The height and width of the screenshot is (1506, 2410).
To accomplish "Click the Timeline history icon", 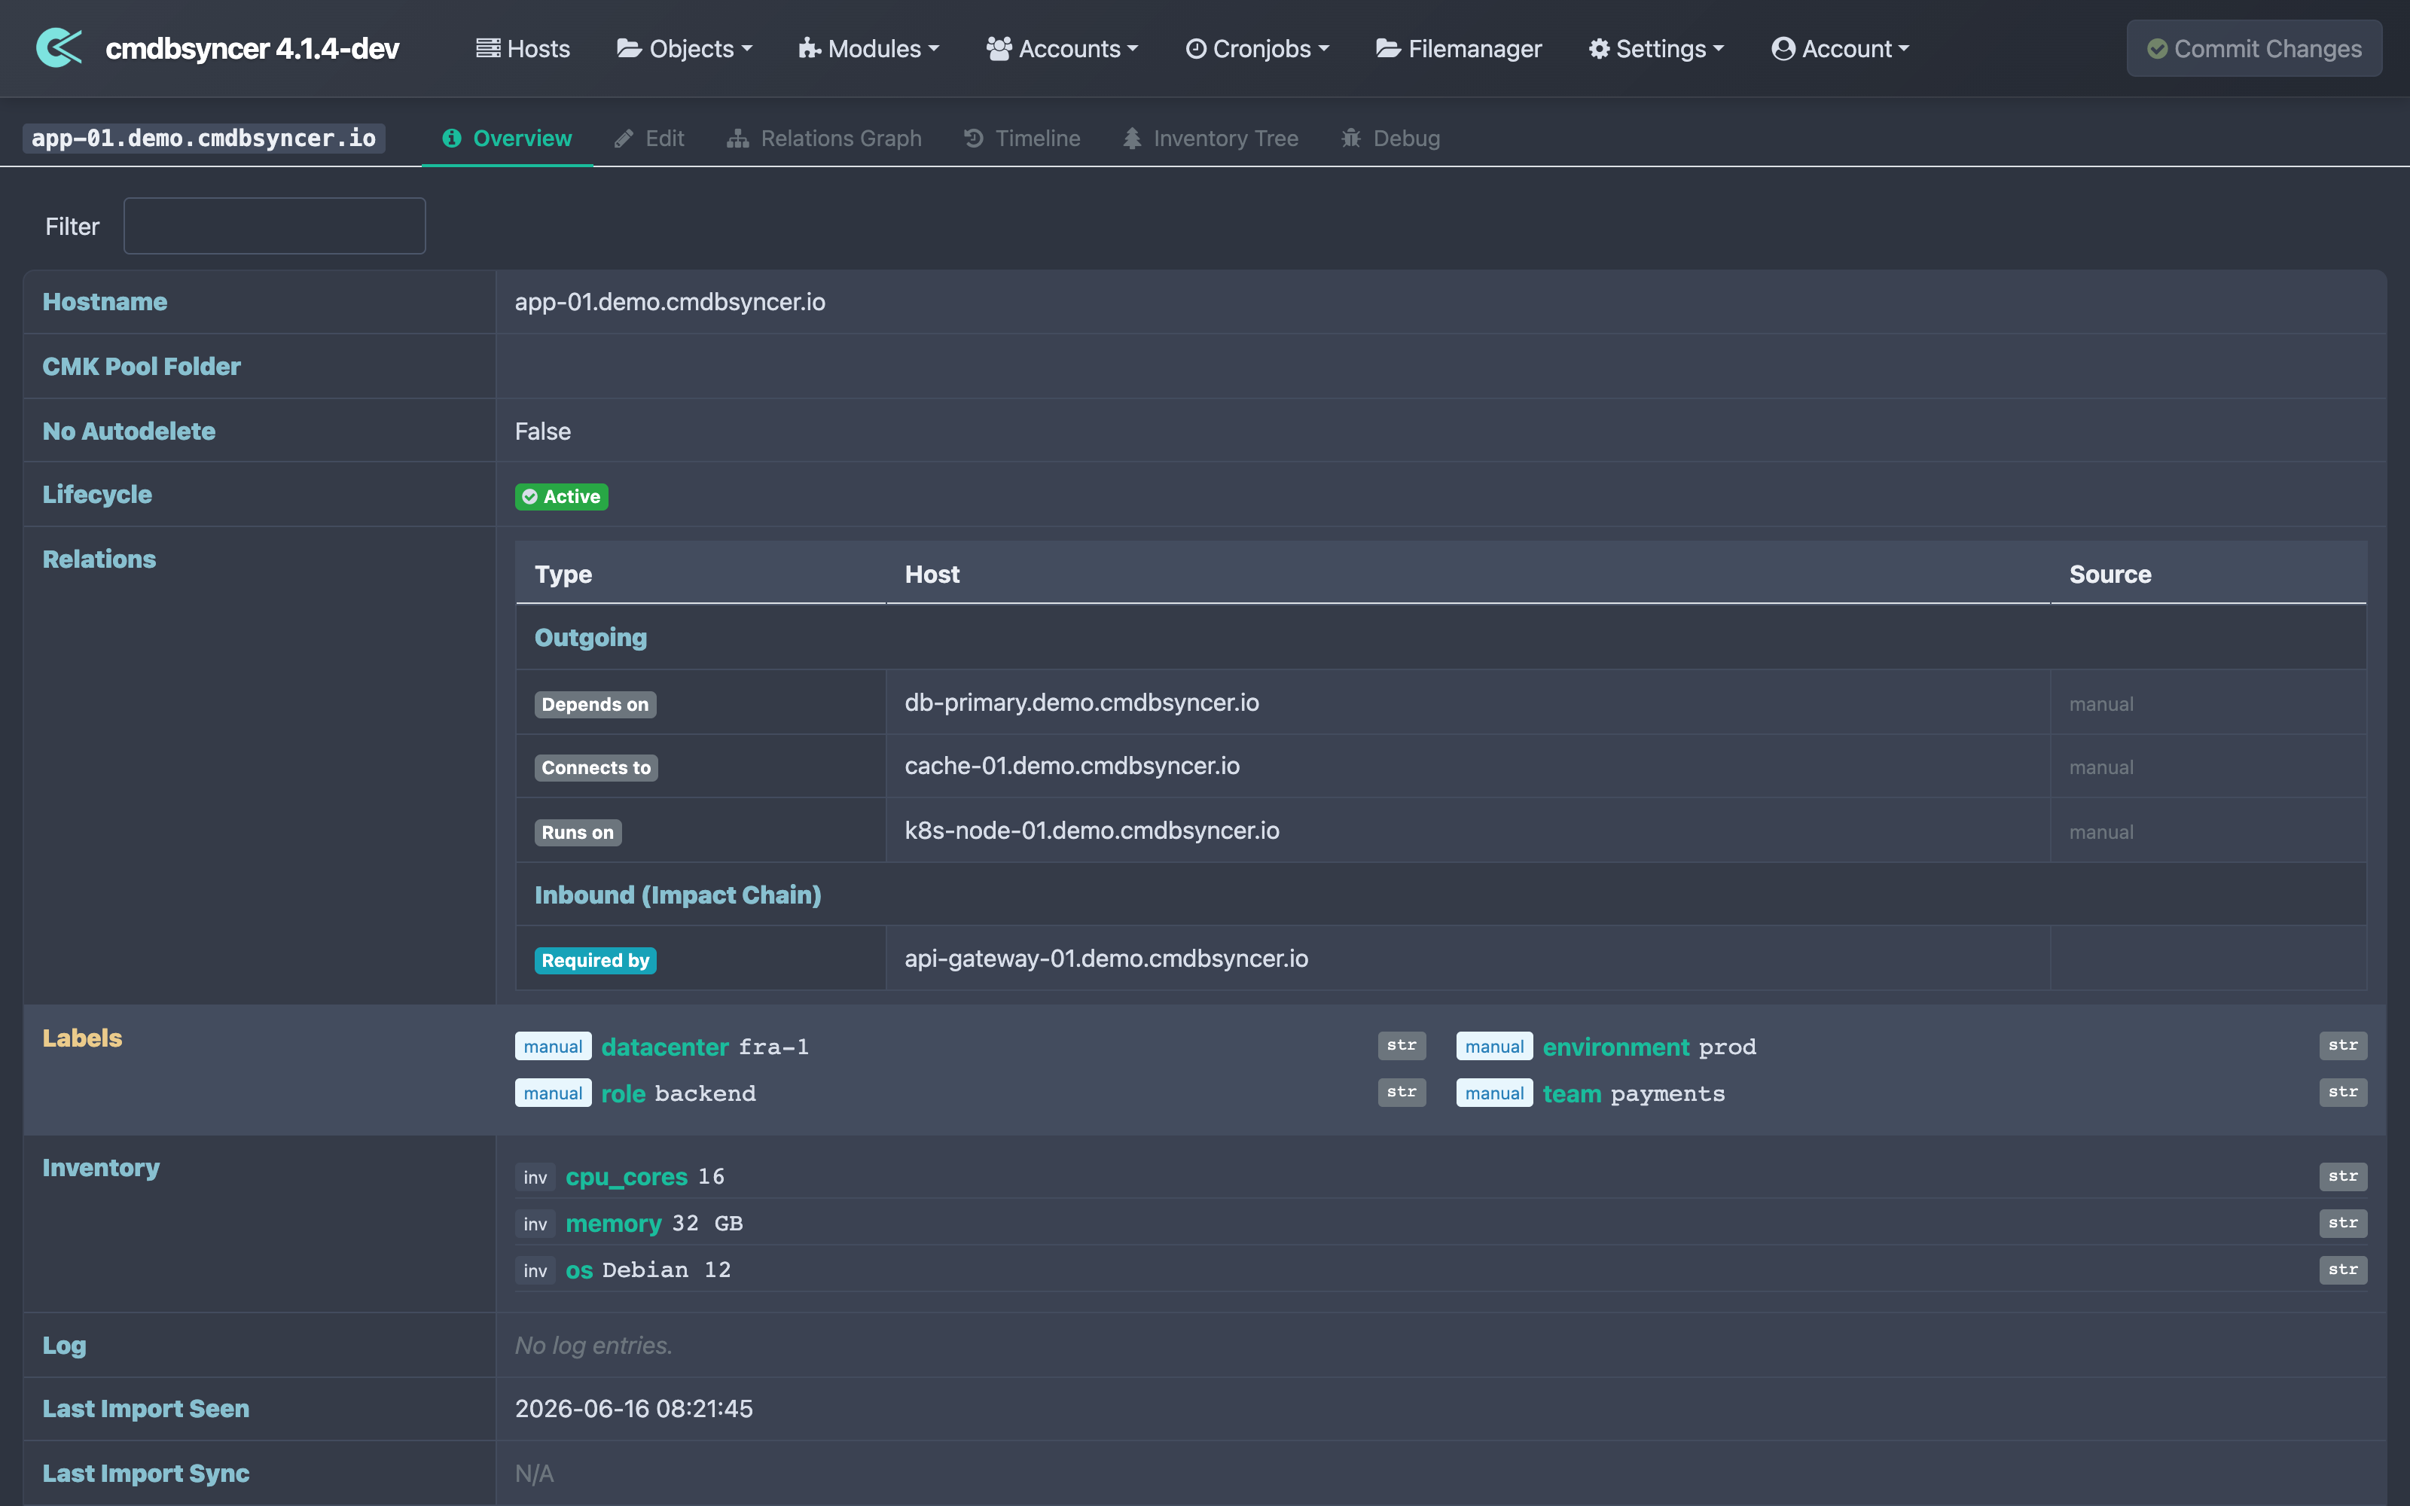I will click(974, 139).
